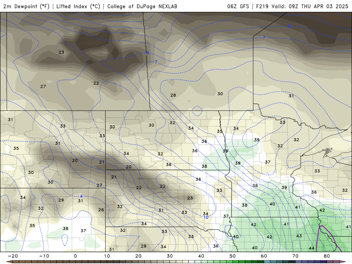
Task: Click the dewpoint value "44" on the map
Action: (312, 248)
